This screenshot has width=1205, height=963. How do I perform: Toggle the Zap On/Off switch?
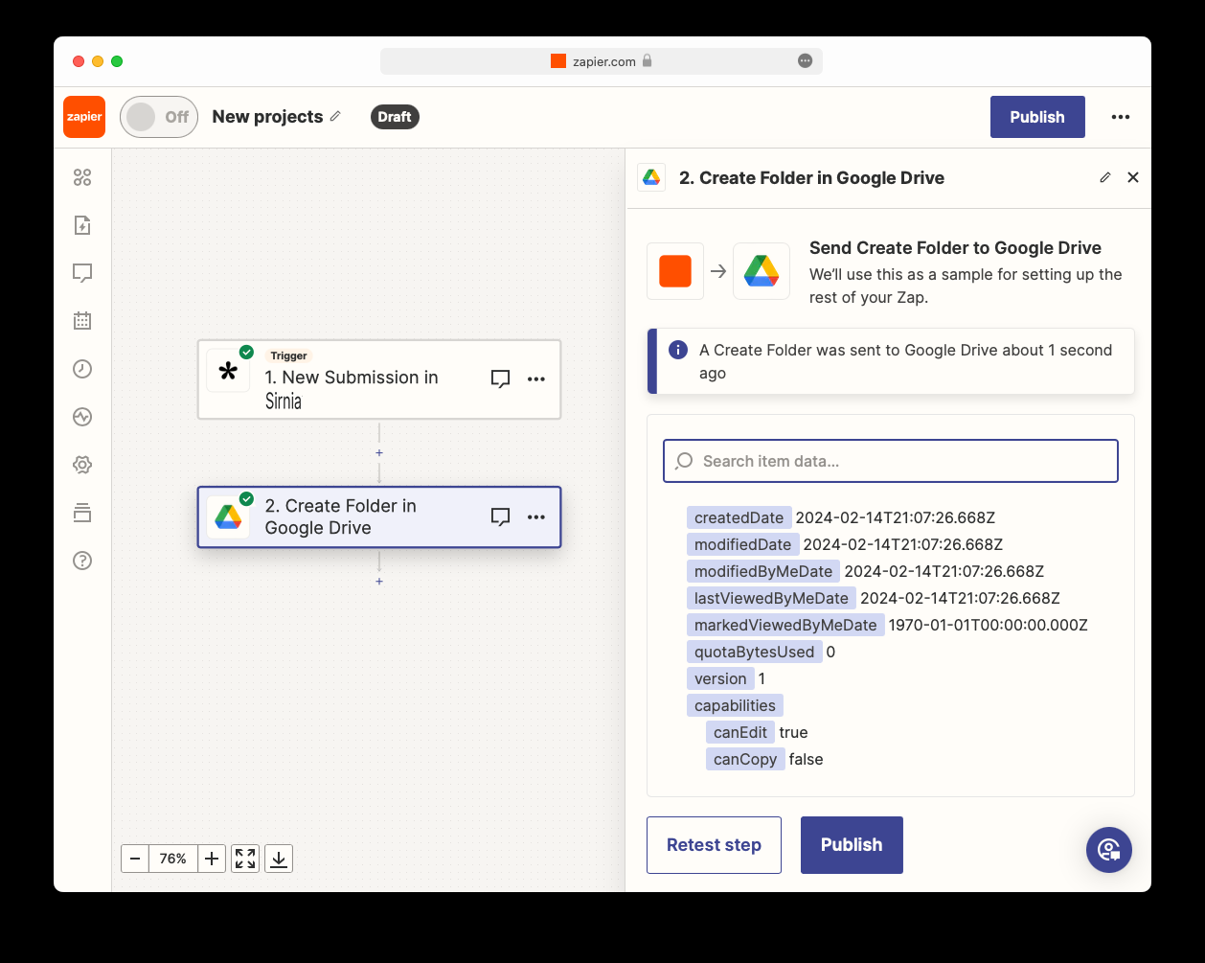click(159, 117)
